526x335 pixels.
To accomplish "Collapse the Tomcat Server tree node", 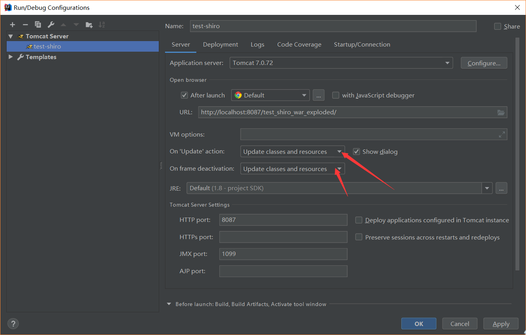I will pyautogui.click(x=11, y=36).
